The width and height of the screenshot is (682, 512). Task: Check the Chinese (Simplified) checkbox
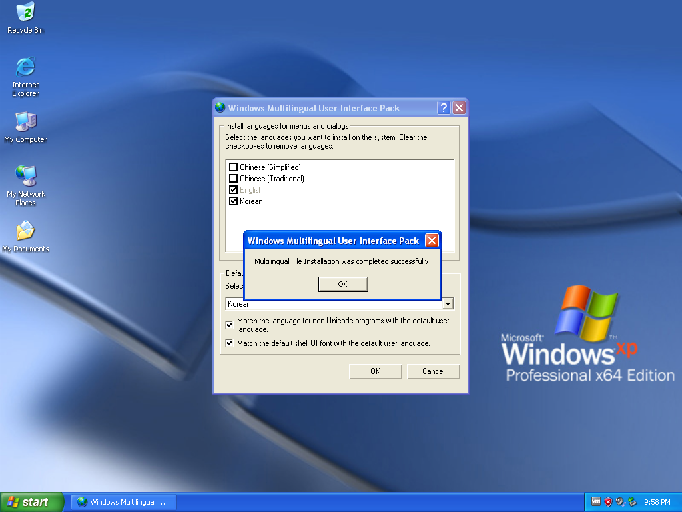point(234,167)
